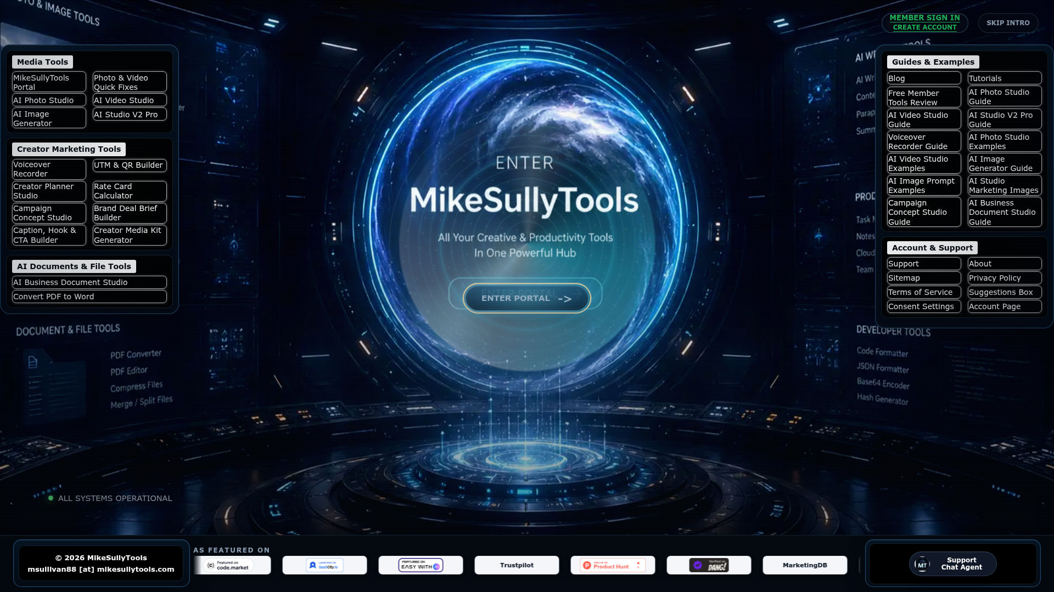1054x592 pixels.
Task: Click the MT avatar in Support Chat
Action: click(922, 565)
